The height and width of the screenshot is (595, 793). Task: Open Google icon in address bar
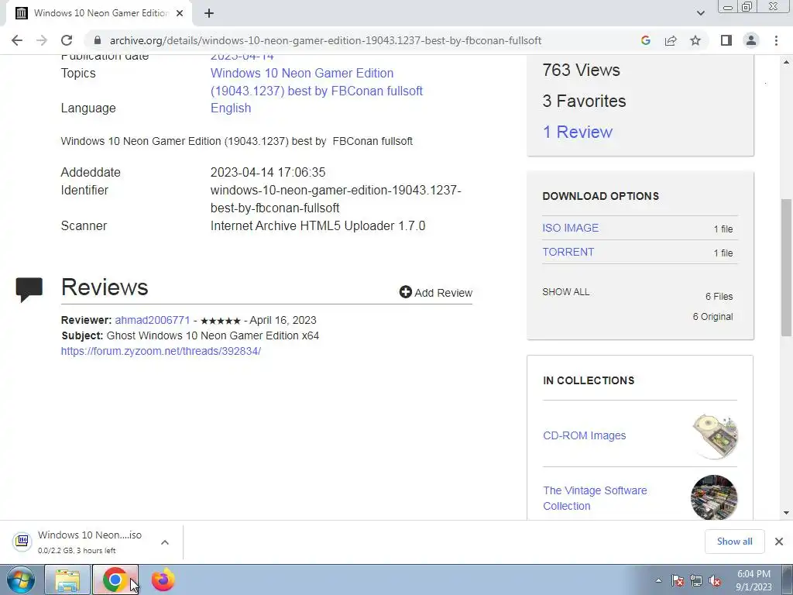pos(645,40)
